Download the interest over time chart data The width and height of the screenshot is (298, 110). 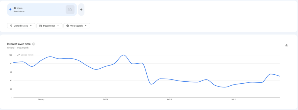coord(287,45)
